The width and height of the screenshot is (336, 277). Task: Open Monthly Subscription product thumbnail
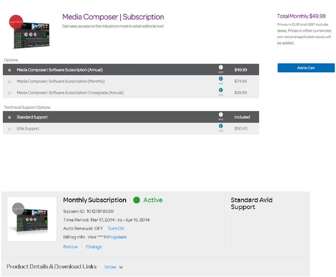point(32,220)
